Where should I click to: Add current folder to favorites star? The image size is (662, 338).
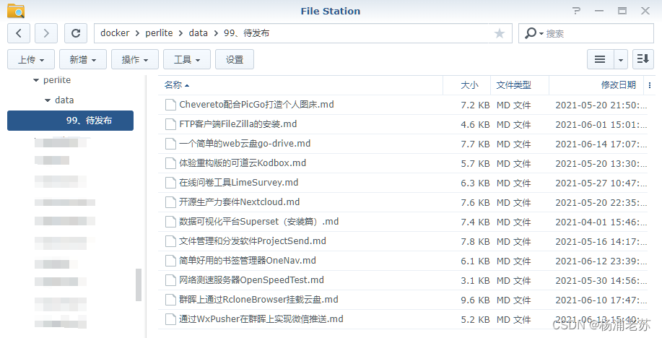click(500, 33)
